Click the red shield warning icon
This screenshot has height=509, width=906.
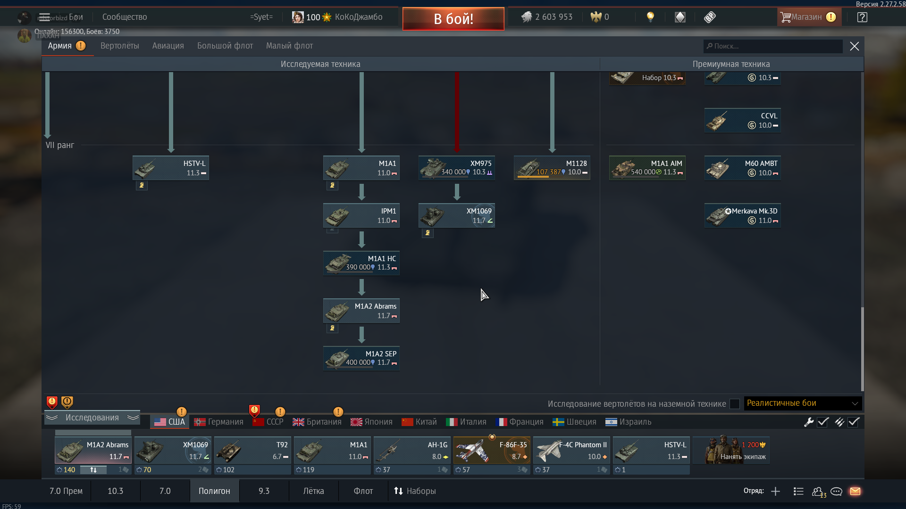[x=52, y=402]
